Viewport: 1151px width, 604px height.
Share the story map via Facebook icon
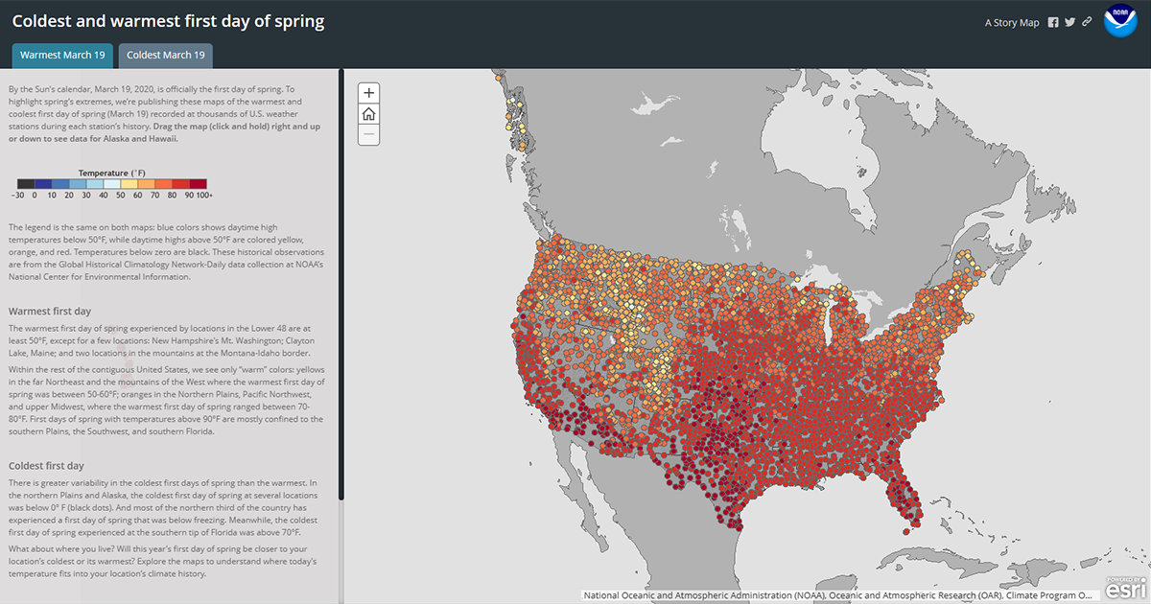pyautogui.click(x=1052, y=21)
